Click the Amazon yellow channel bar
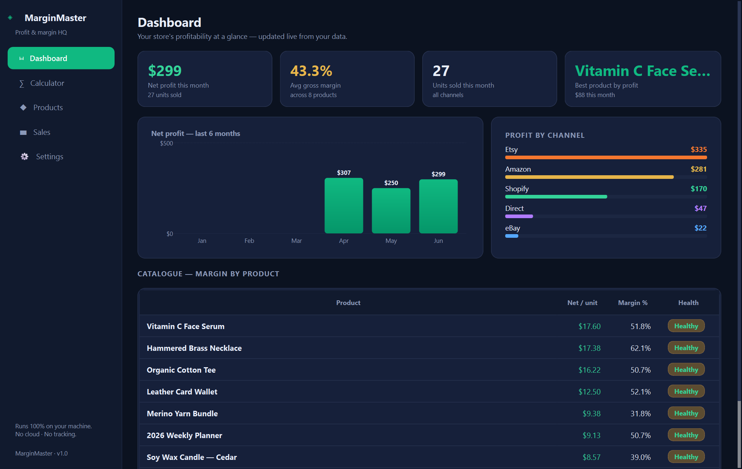The width and height of the screenshot is (742, 469). (x=589, y=177)
